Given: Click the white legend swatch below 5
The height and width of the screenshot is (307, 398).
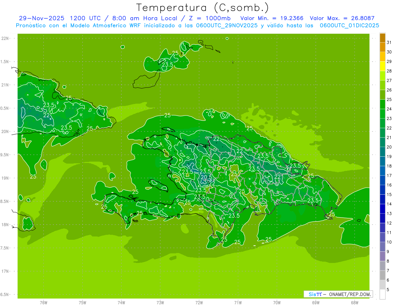Looking at the screenshot, I should click(382, 294).
